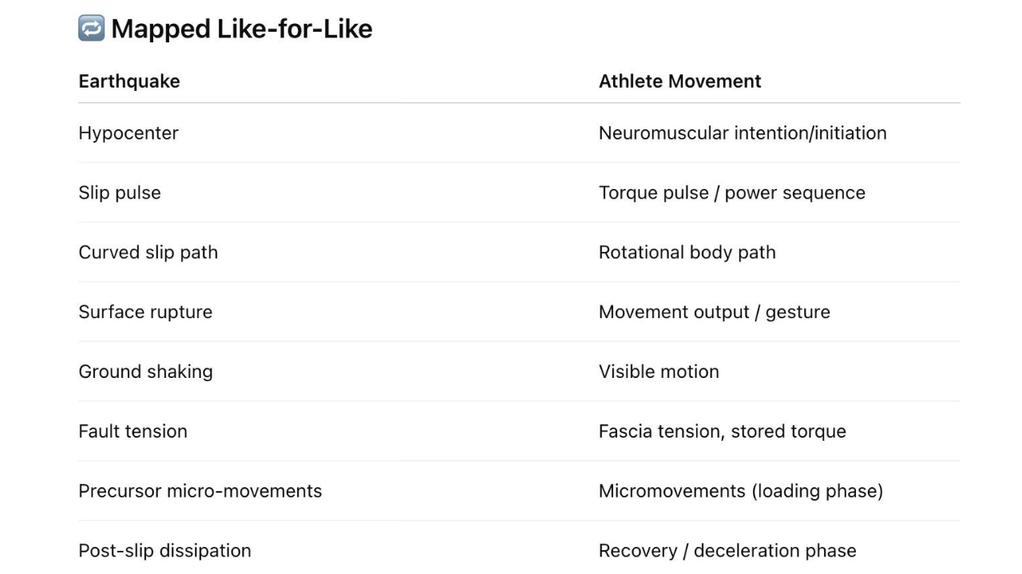The image size is (1022, 574).
Task: Select the "Rotational body path" cell
Action: 687,253
